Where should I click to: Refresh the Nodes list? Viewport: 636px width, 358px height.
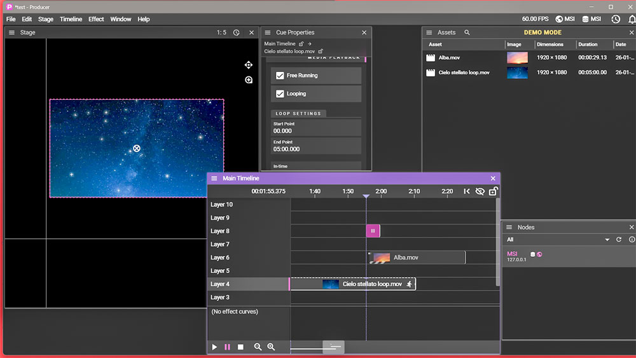pos(619,239)
